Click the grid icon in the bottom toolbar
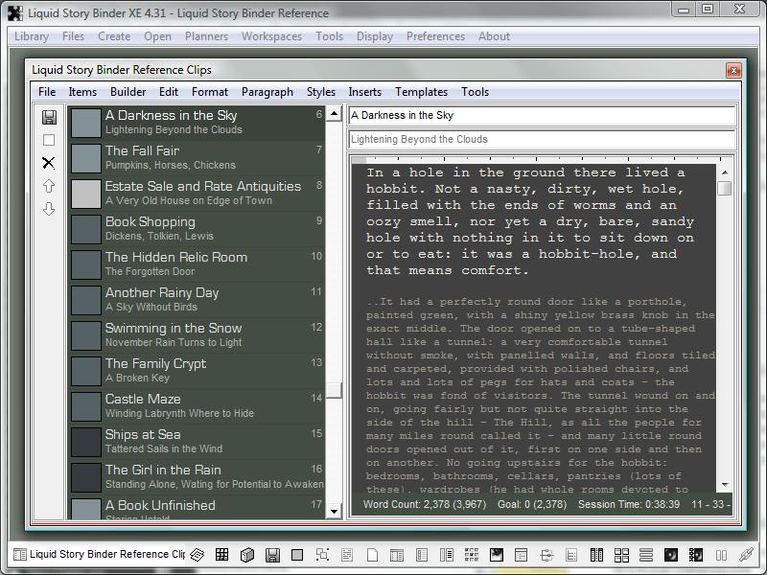767x575 pixels. coord(221,555)
